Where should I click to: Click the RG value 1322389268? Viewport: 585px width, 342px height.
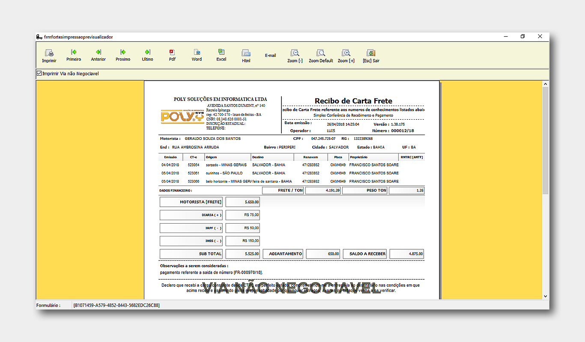click(363, 139)
